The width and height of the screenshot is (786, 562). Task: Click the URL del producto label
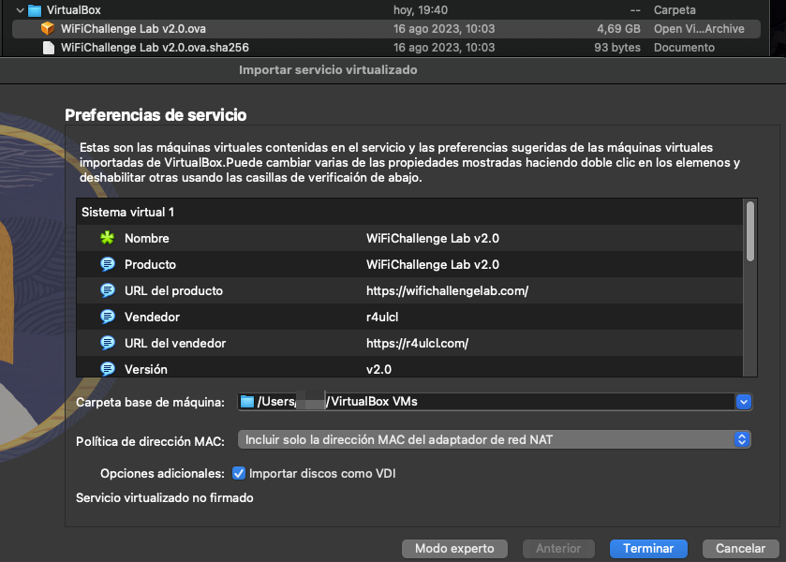(x=173, y=290)
